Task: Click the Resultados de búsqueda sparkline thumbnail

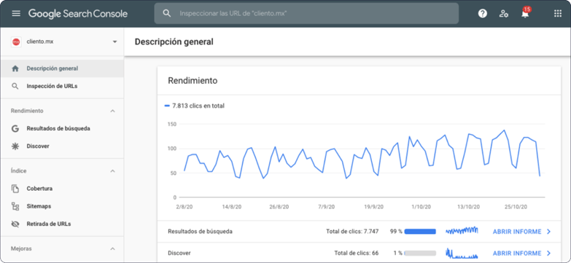Action: click(x=462, y=230)
